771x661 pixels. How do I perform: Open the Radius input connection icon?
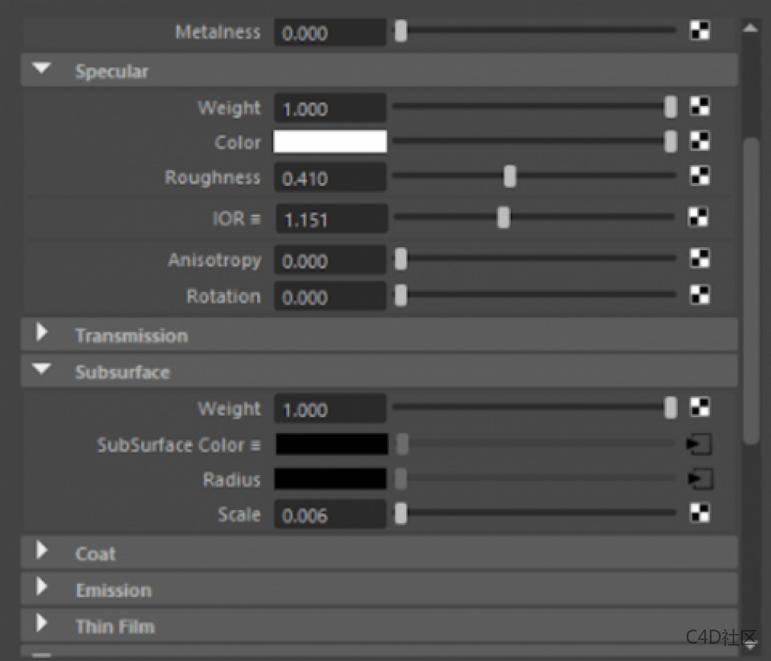tap(699, 479)
